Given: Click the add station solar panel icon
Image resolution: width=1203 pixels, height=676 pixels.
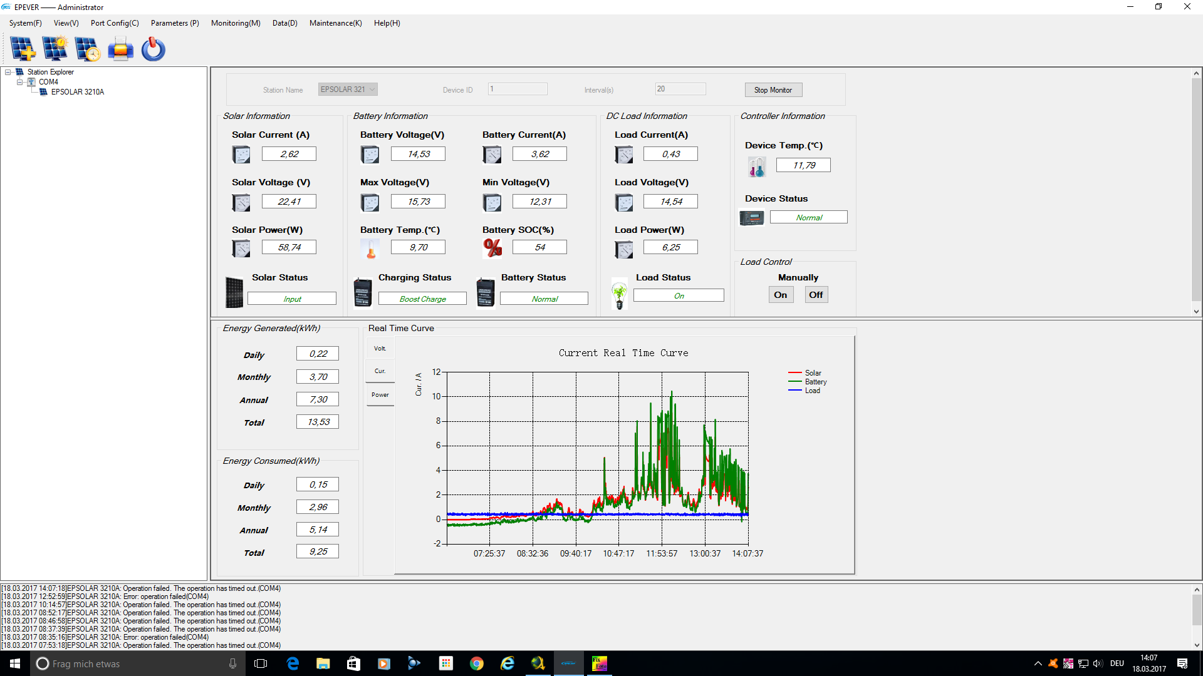Looking at the screenshot, I should click(23, 49).
